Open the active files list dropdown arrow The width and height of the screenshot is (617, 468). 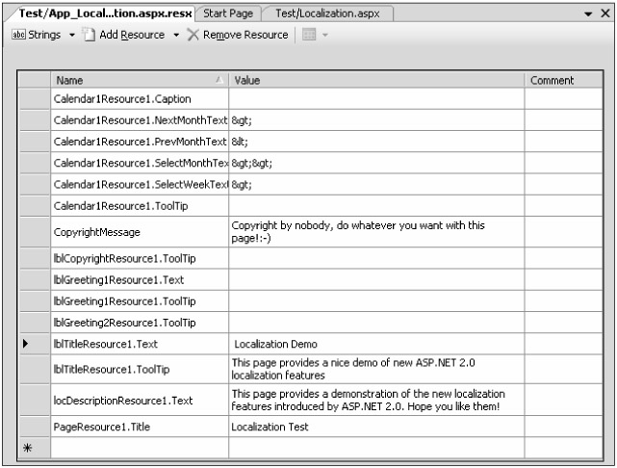[x=588, y=13]
